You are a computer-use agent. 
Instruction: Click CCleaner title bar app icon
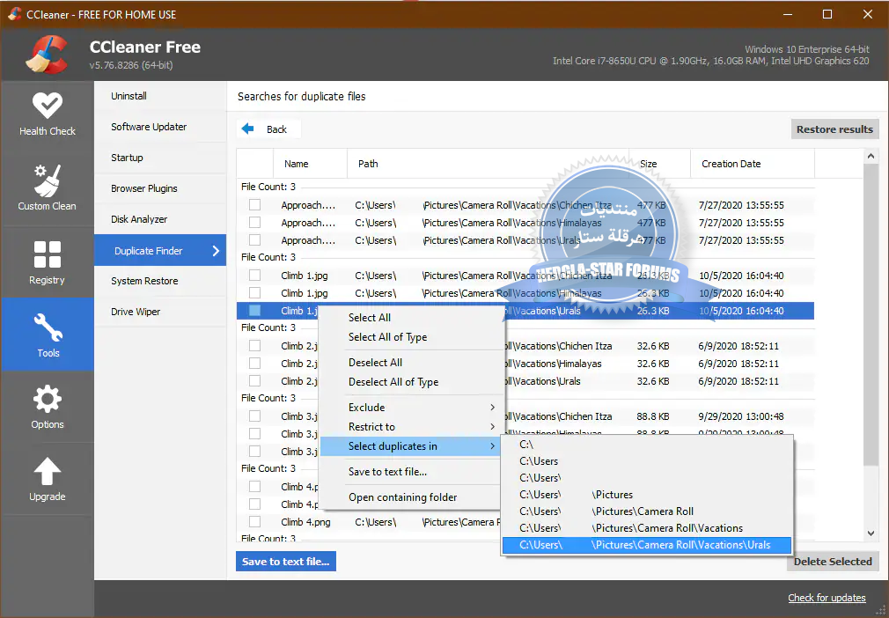[14, 14]
